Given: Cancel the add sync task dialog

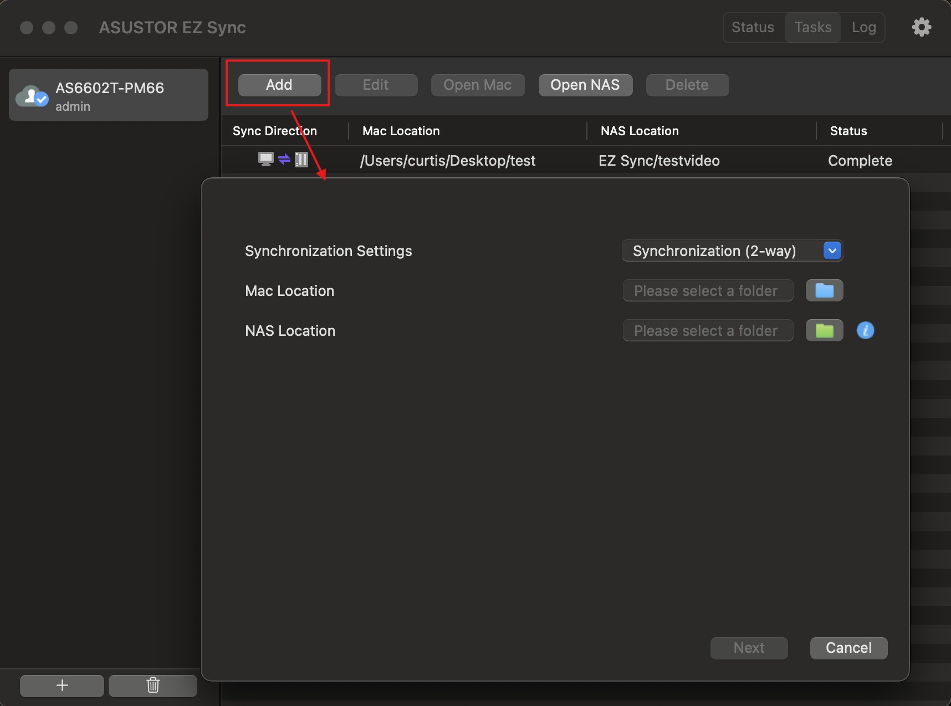Looking at the screenshot, I should (x=848, y=648).
